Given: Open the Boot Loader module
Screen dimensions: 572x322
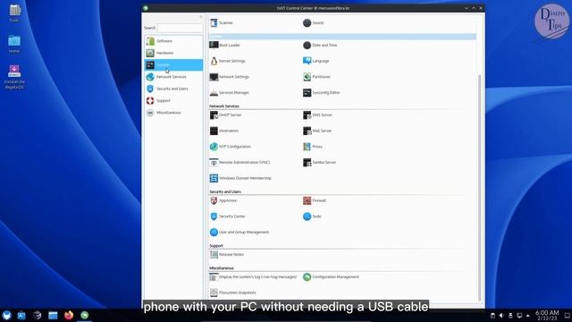Looking at the screenshot, I should (225, 45).
